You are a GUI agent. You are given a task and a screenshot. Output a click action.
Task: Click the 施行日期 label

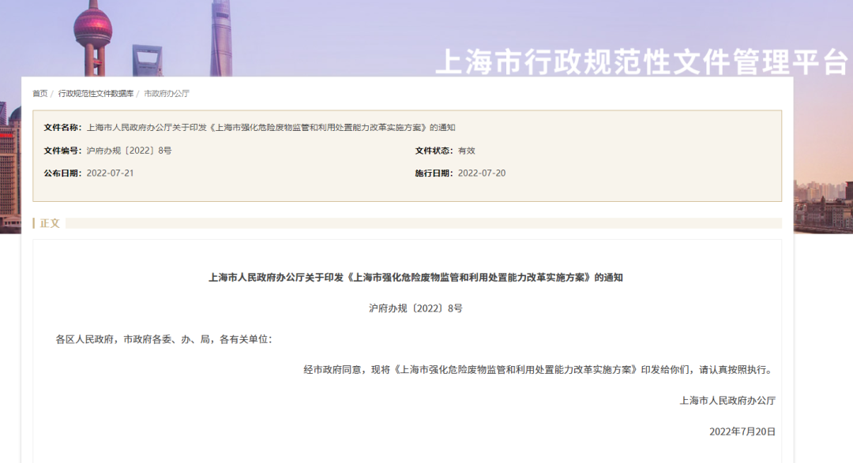(x=434, y=173)
